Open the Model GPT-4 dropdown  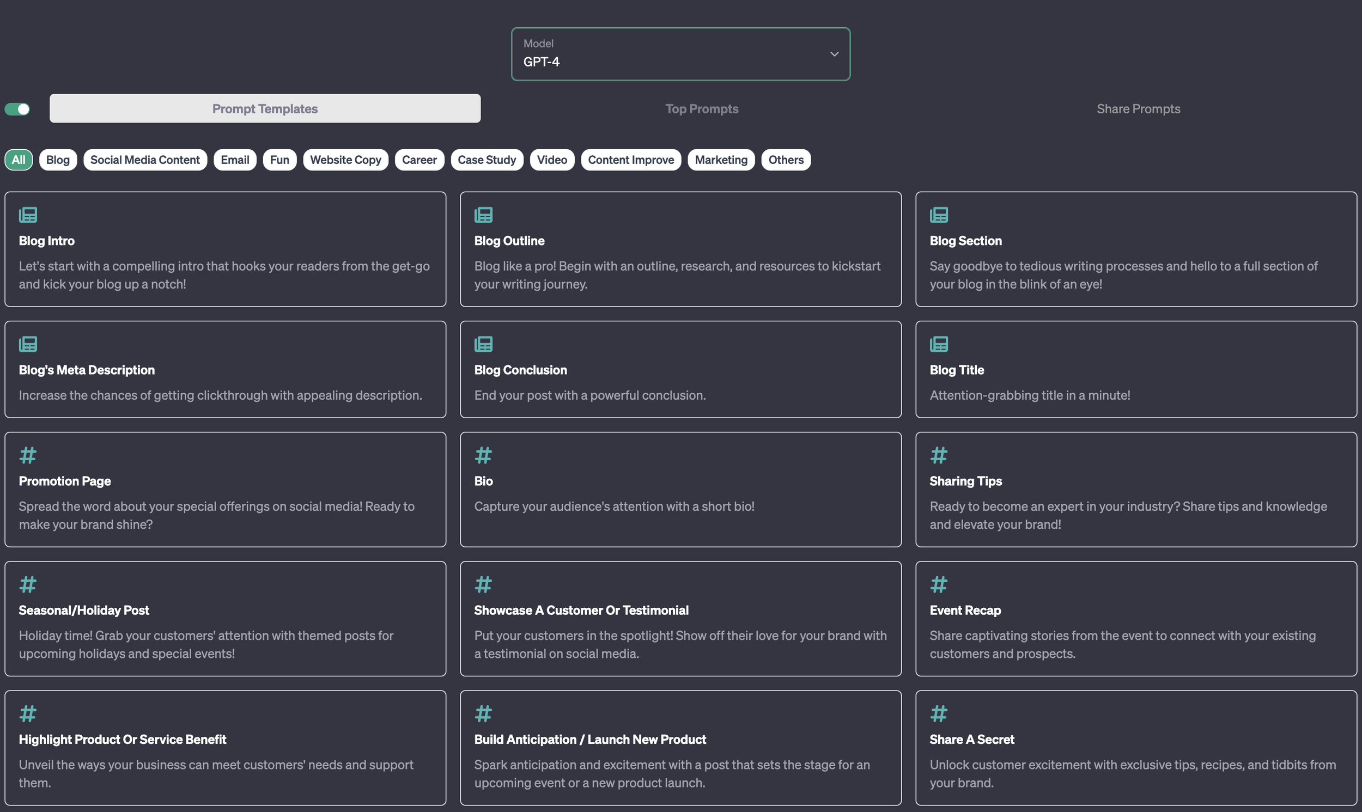click(x=680, y=54)
